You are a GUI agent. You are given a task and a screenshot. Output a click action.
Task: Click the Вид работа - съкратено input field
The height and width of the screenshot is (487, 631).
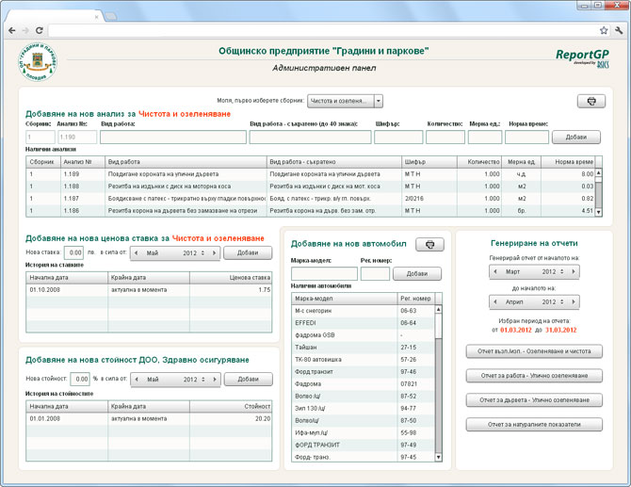[310, 137]
